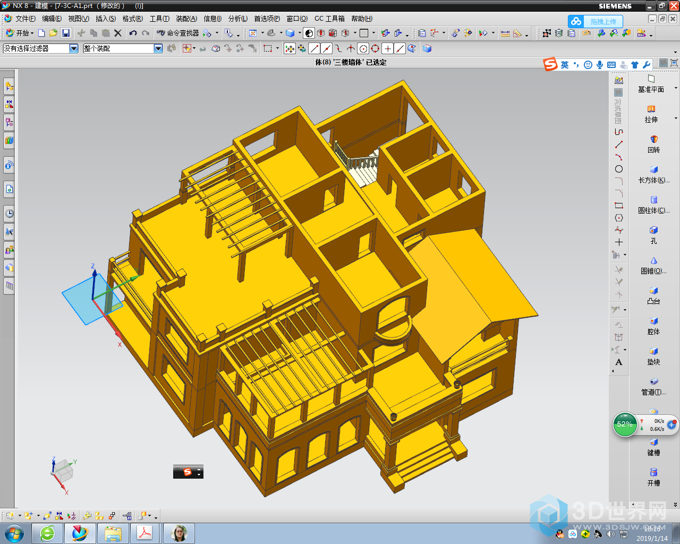Screen dimensions: 680x544
Task: Toggle Sogou English/Chinese input mode
Action: (565, 65)
